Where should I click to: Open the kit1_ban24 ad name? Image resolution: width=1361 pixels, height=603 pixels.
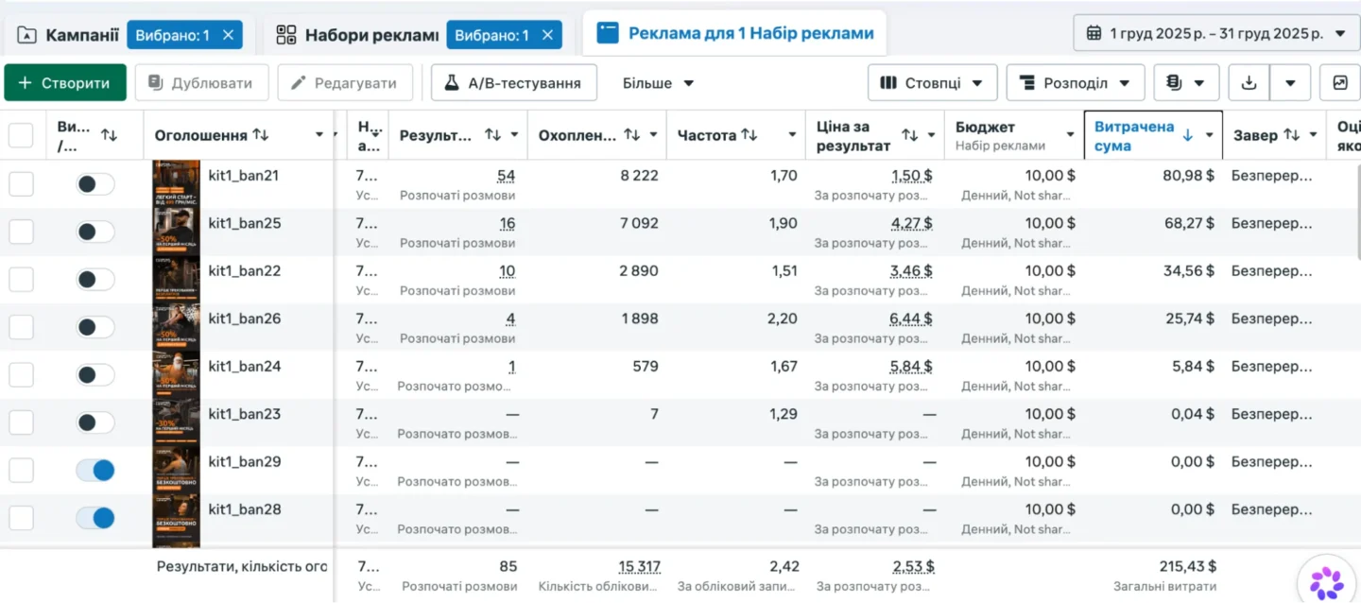pyautogui.click(x=244, y=367)
